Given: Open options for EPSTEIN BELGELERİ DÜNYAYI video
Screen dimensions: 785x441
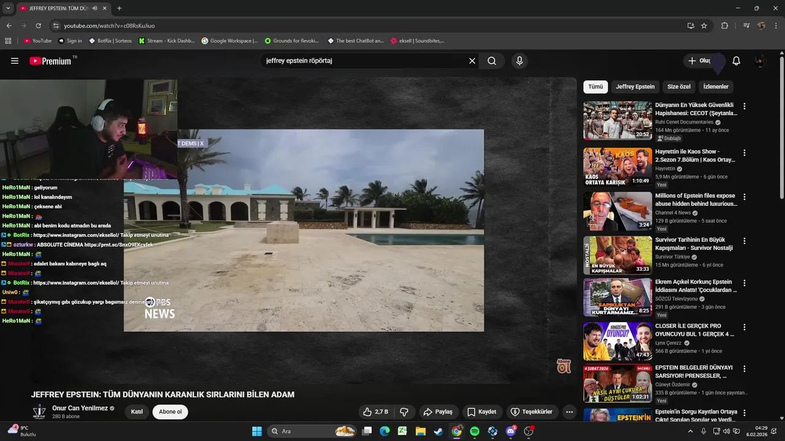Looking at the screenshot, I should [x=745, y=369].
